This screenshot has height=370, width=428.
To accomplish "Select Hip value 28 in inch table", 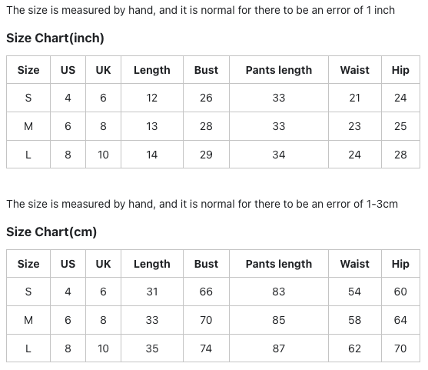I will pyautogui.click(x=400, y=155).
